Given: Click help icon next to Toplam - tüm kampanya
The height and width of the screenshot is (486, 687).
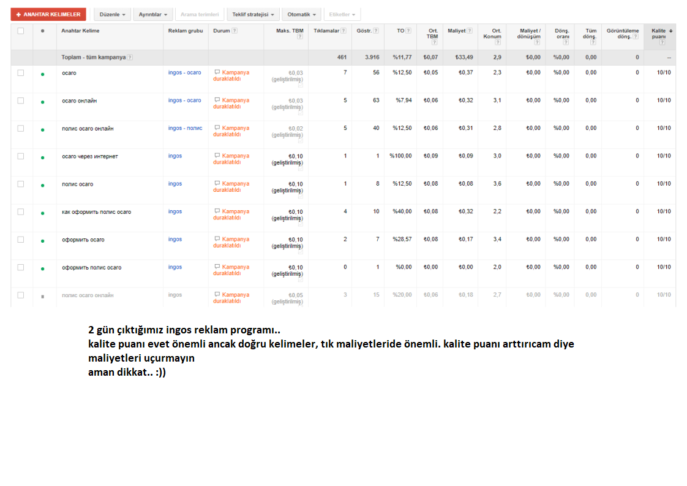Looking at the screenshot, I should [x=130, y=58].
